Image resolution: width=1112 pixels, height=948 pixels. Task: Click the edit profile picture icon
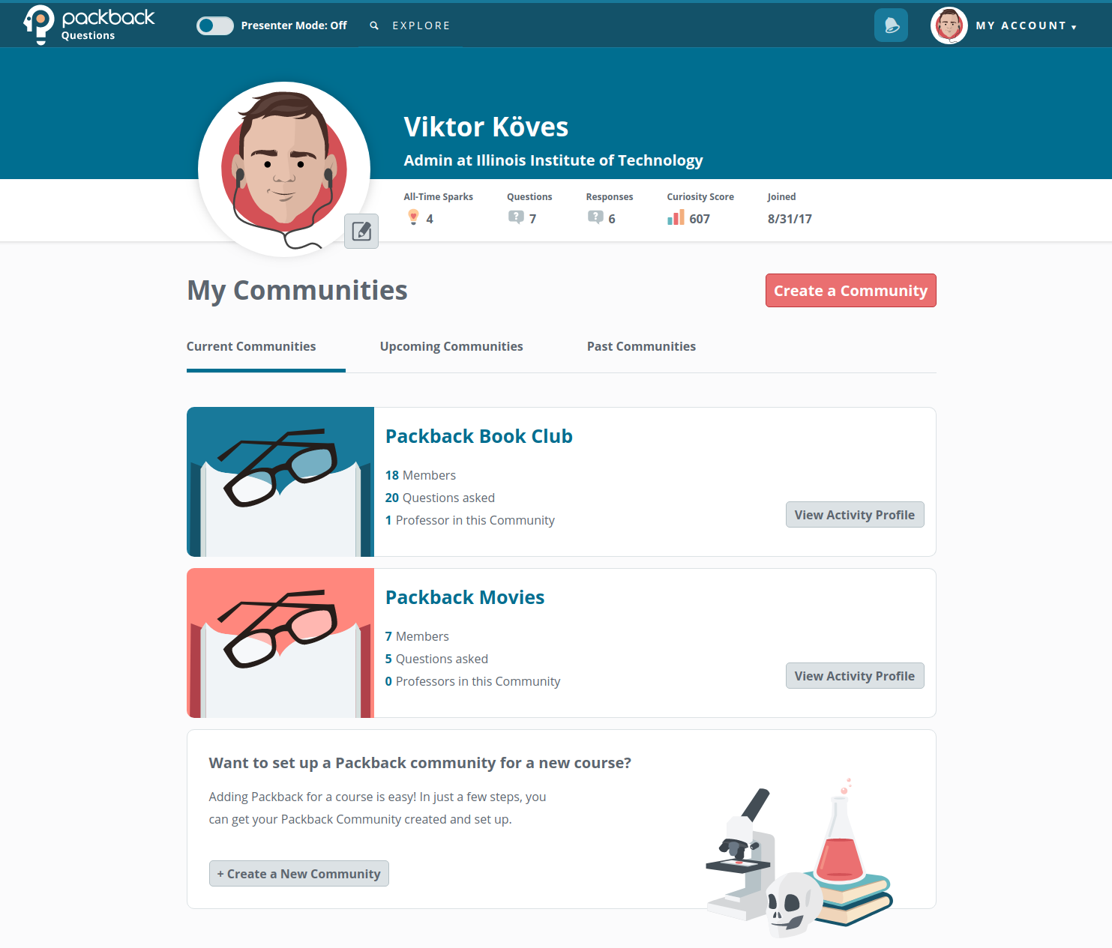click(x=361, y=231)
